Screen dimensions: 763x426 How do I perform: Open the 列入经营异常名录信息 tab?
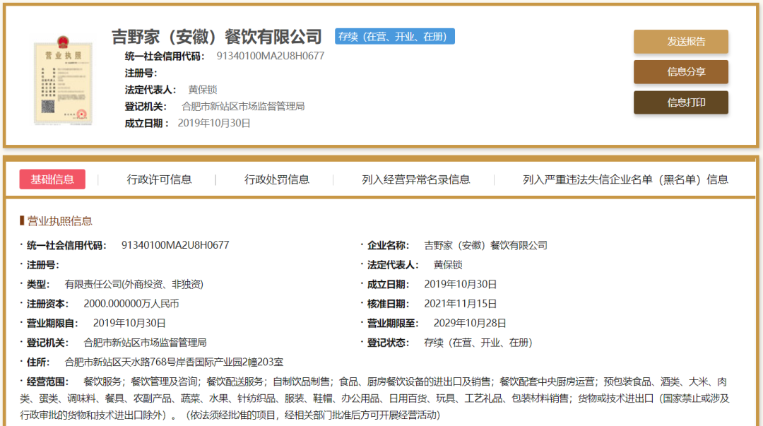pyautogui.click(x=416, y=179)
